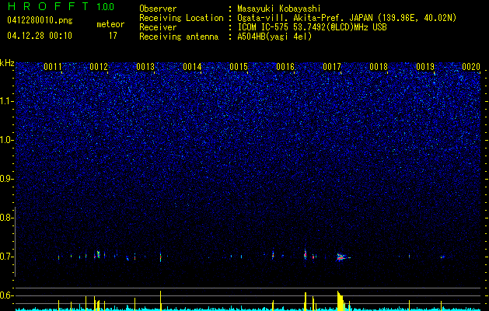
Task: Click the large meteor echo just after 0017
Action: coord(342,257)
